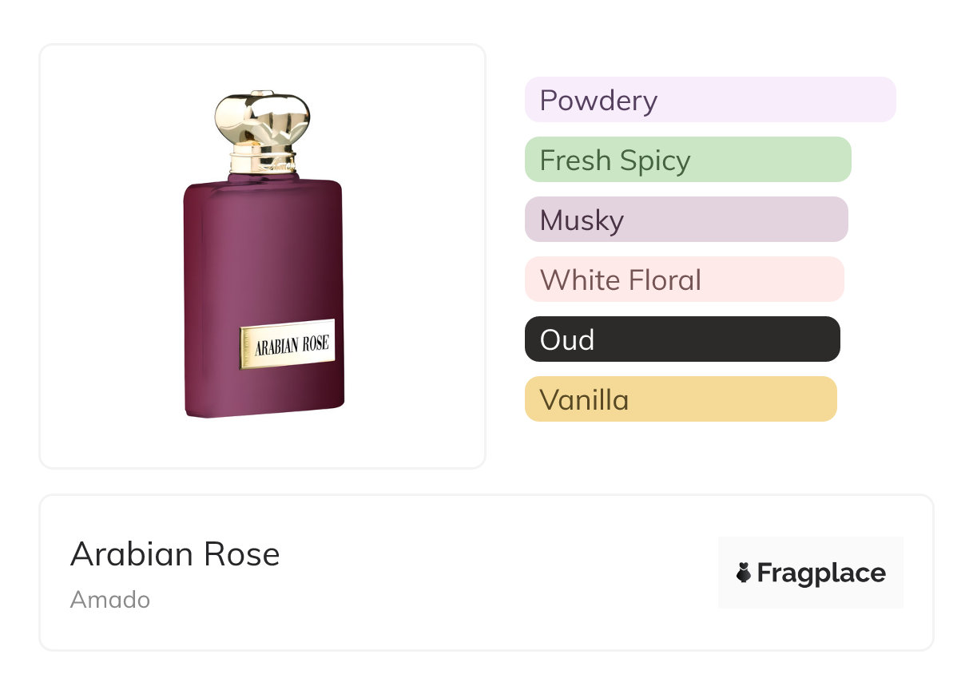Click the word Spicy in the green bar
Image resolution: width=973 pixels, height=690 pixels.
[654, 161]
